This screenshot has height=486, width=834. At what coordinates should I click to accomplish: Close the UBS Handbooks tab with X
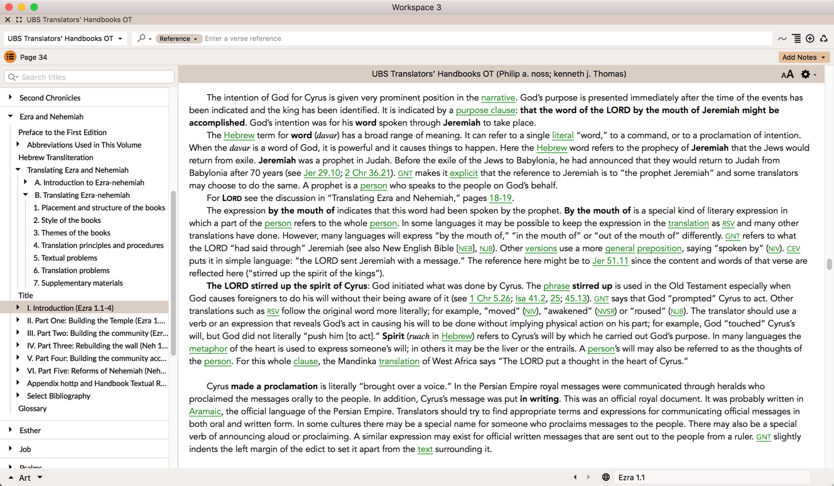[8, 20]
